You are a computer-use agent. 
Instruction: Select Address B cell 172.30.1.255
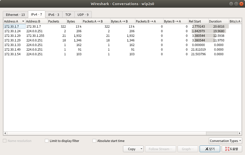click(x=36, y=36)
